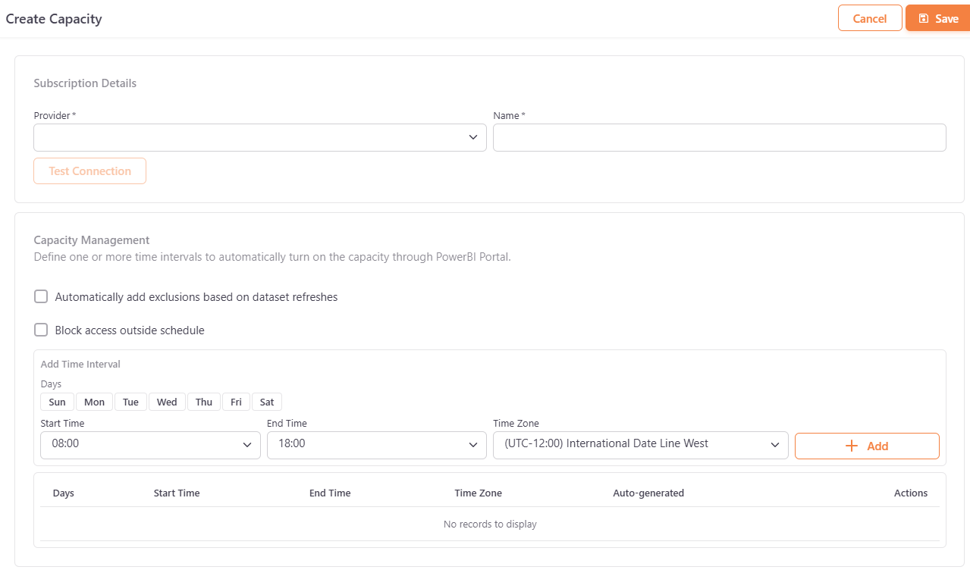This screenshot has height=573, width=970.
Task: Expand the Time Zone dropdown
Action: point(640,444)
